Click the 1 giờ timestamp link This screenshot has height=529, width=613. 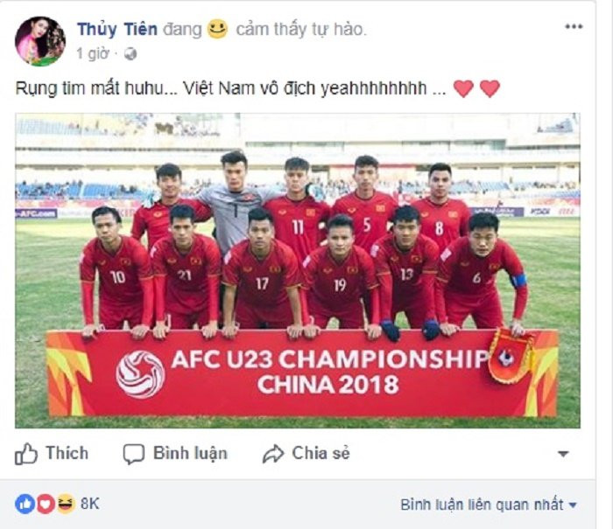93,53
